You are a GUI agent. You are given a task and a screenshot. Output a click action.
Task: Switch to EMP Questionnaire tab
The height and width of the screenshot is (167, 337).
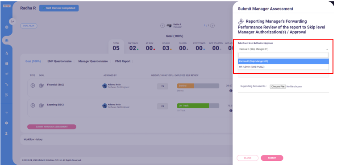click(x=59, y=61)
